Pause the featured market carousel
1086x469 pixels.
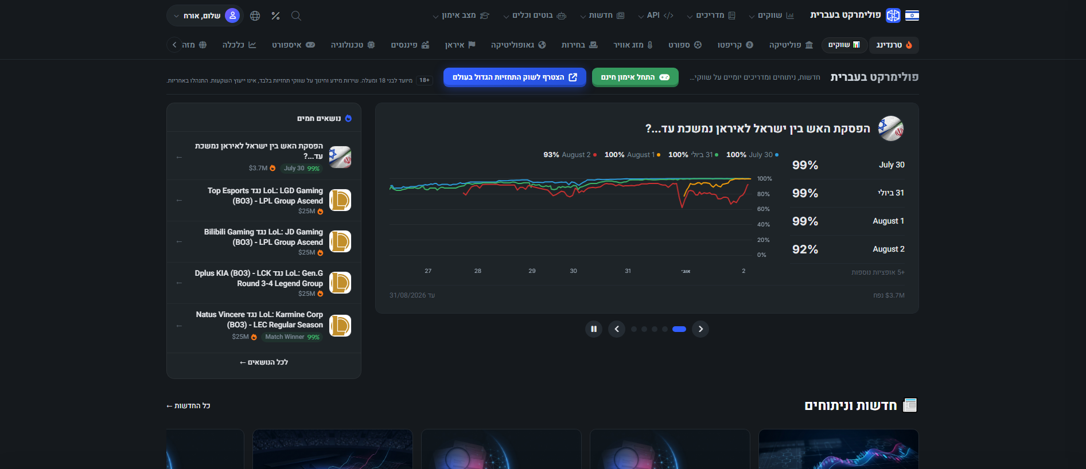pyautogui.click(x=594, y=329)
